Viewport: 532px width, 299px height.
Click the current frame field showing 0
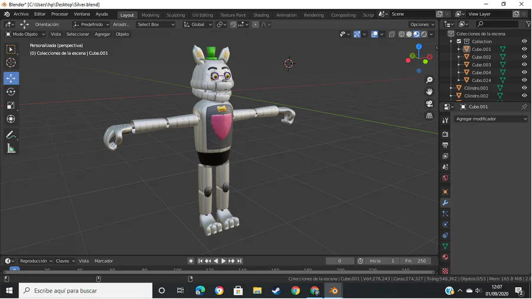click(340, 261)
